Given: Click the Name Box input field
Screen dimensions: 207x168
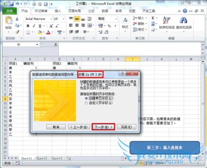Looking at the screenshot, I should [x=19, y=45].
